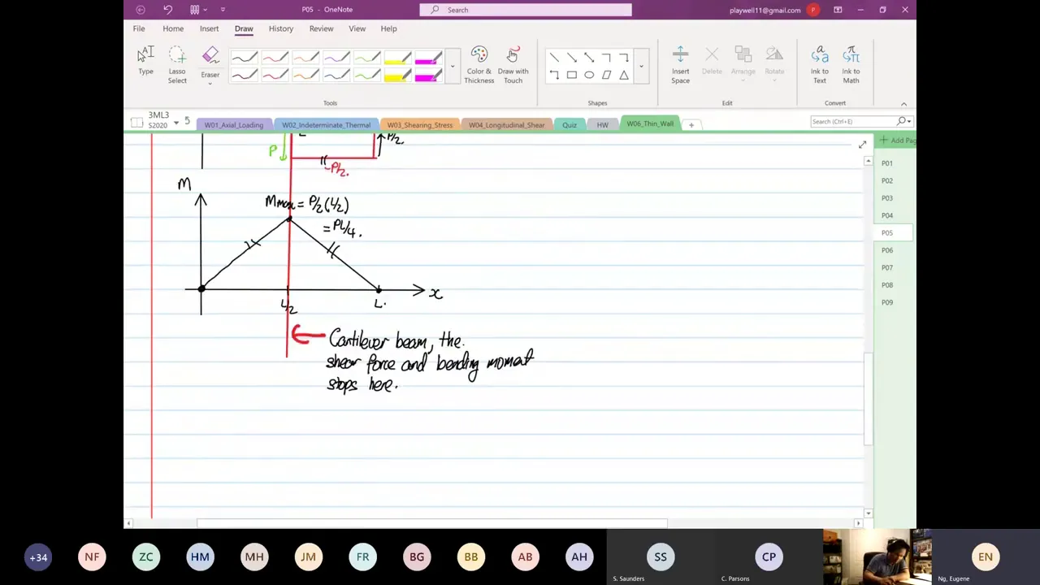Open the account avatar P icon
This screenshot has width=1040, height=585.
(813, 10)
